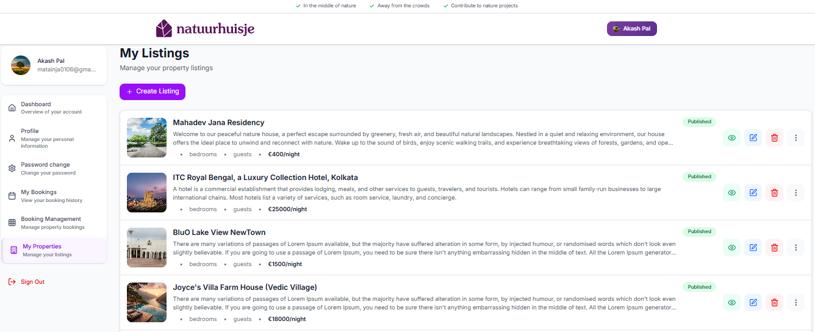Open Profile in the sidebar

click(54, 138)
